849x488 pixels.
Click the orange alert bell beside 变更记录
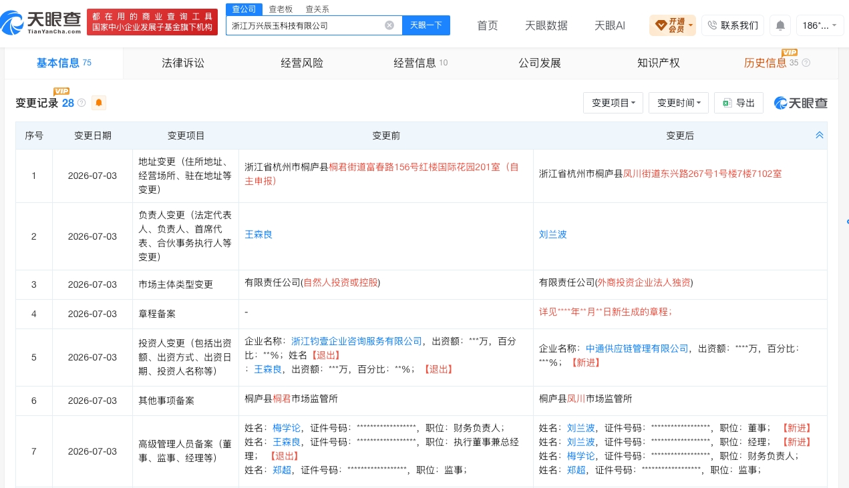pos(99,103)
